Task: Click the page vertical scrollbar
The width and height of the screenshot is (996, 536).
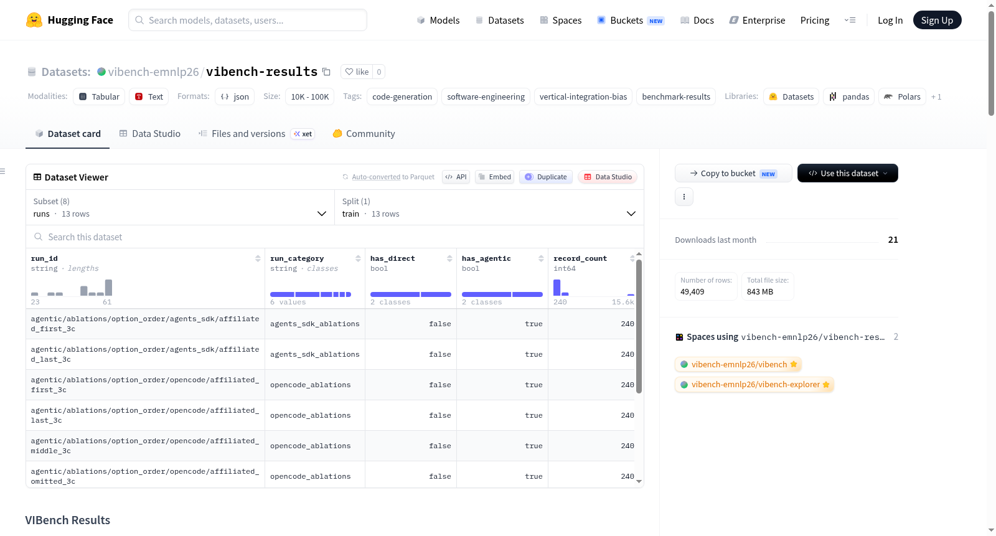Action: [991, 62]
